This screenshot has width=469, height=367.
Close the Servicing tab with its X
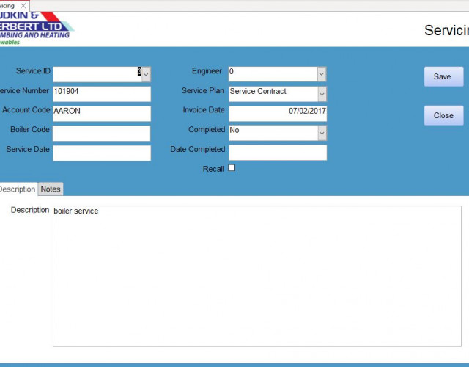pyautogui.click(x=23, y=5)
